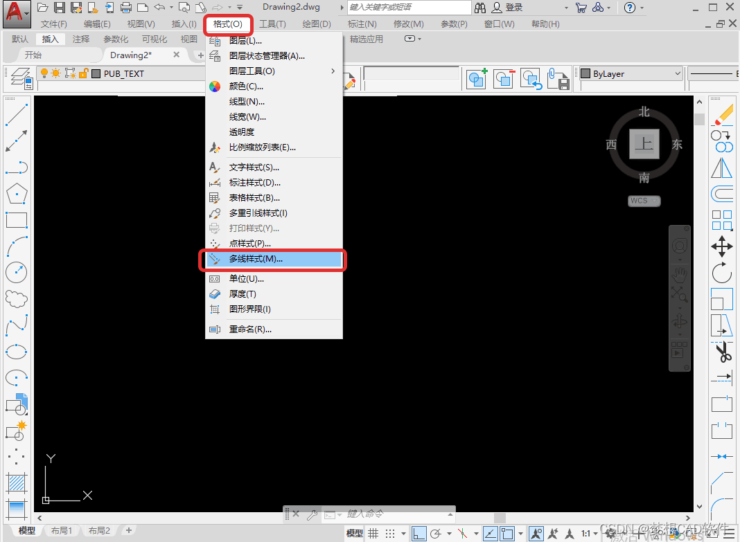740x542 pixels.
Task: Select the Mirror tool
Action: (x=722, y=168)
